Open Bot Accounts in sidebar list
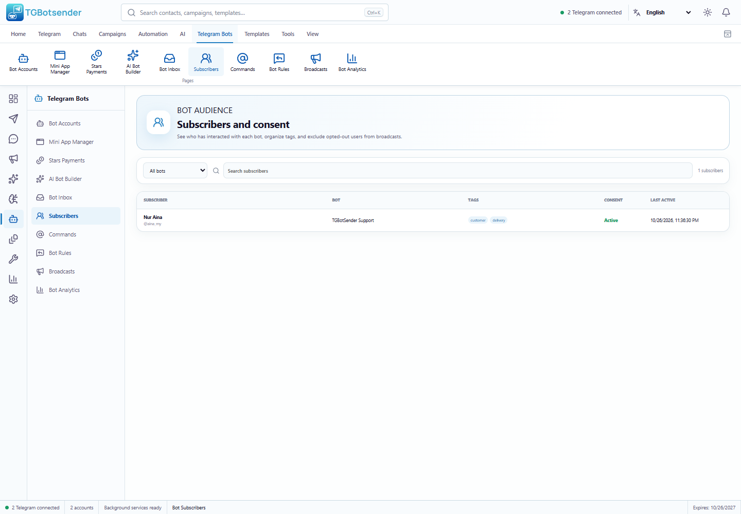The image size is (741, 514). tap(76, 123)
